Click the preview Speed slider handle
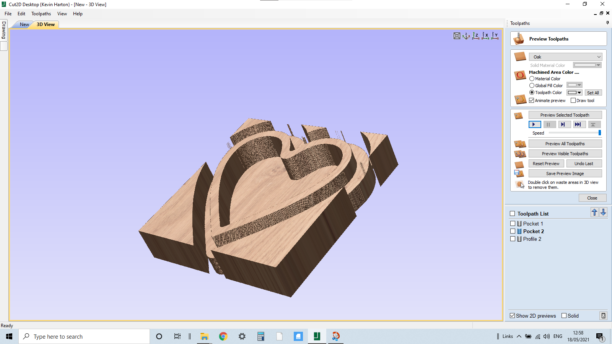 tap(599, 133)
